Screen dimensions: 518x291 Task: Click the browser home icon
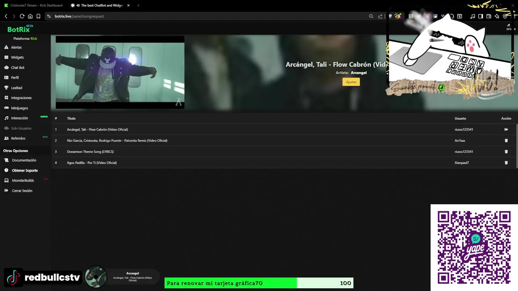click(x=30, y=16)
